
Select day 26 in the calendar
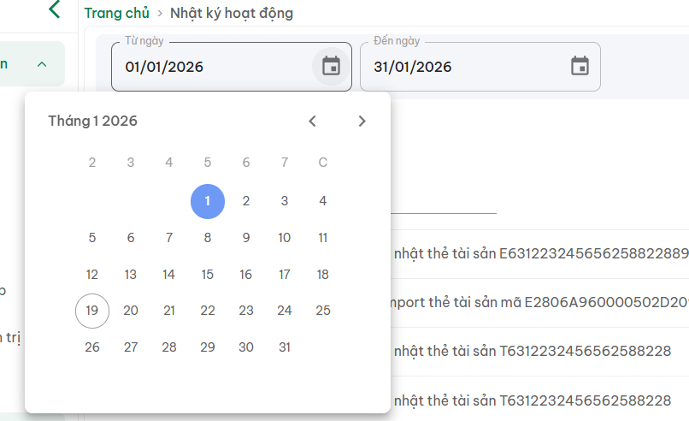92,347
